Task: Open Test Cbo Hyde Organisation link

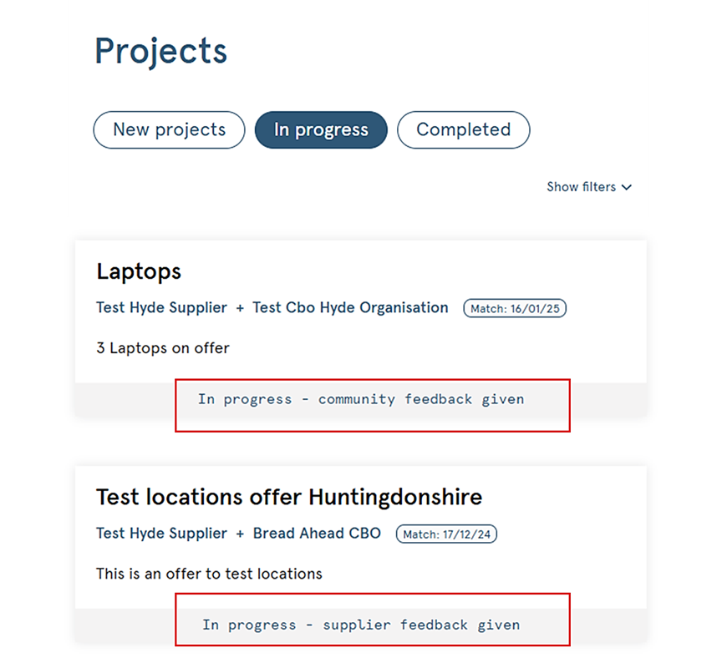Action: [350, 308]
